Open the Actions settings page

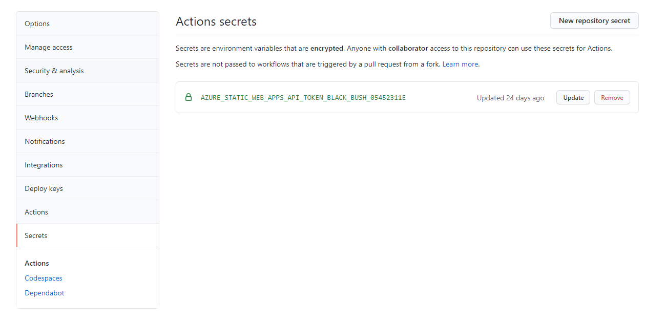(36, 211)
